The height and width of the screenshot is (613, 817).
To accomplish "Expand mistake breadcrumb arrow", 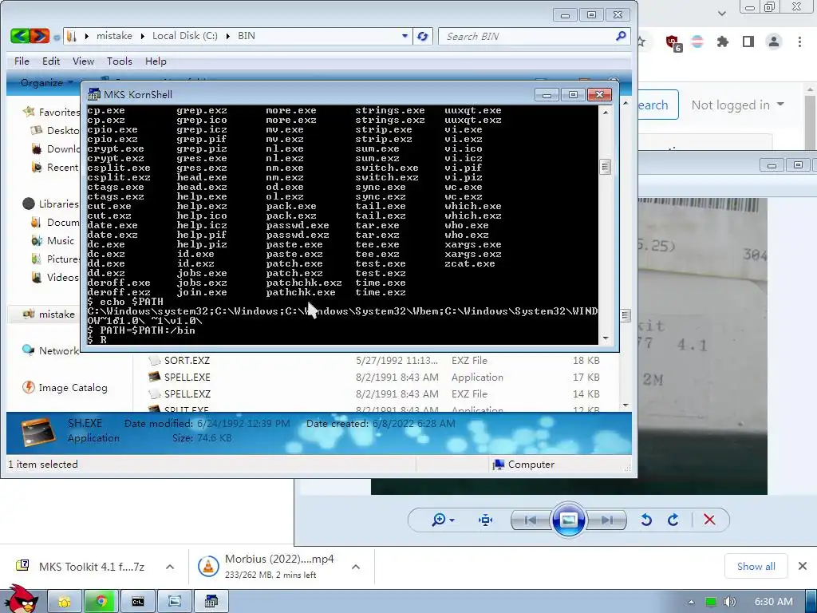I will [x=142, y=36].
